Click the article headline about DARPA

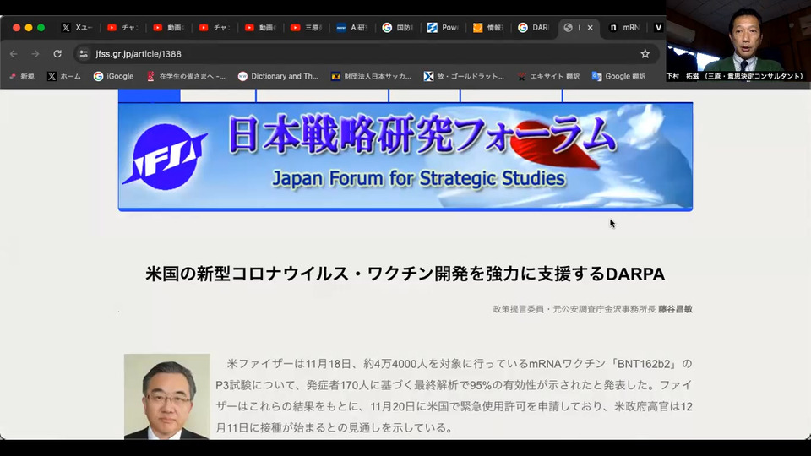pos(405,274)
